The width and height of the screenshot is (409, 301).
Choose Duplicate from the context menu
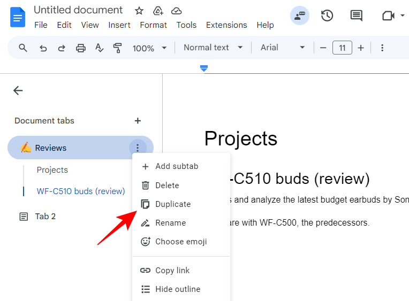[x=172, y=204]
